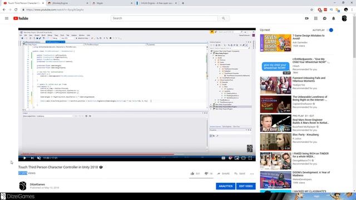Open the Chrome profile avatar

pyautogui.click(x=346, y=10)
